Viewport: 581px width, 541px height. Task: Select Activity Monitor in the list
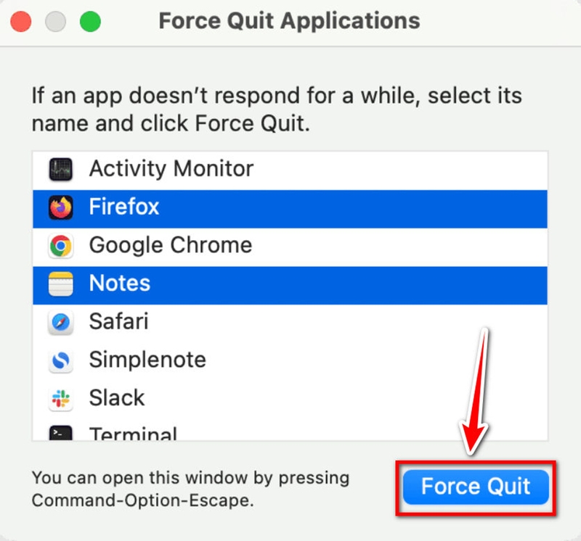[171, 169]
